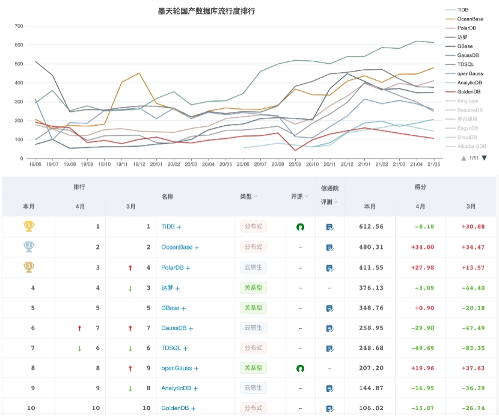Click the silver trophy icon for rank 2
The image size is (499, 416).
[29, 246]
